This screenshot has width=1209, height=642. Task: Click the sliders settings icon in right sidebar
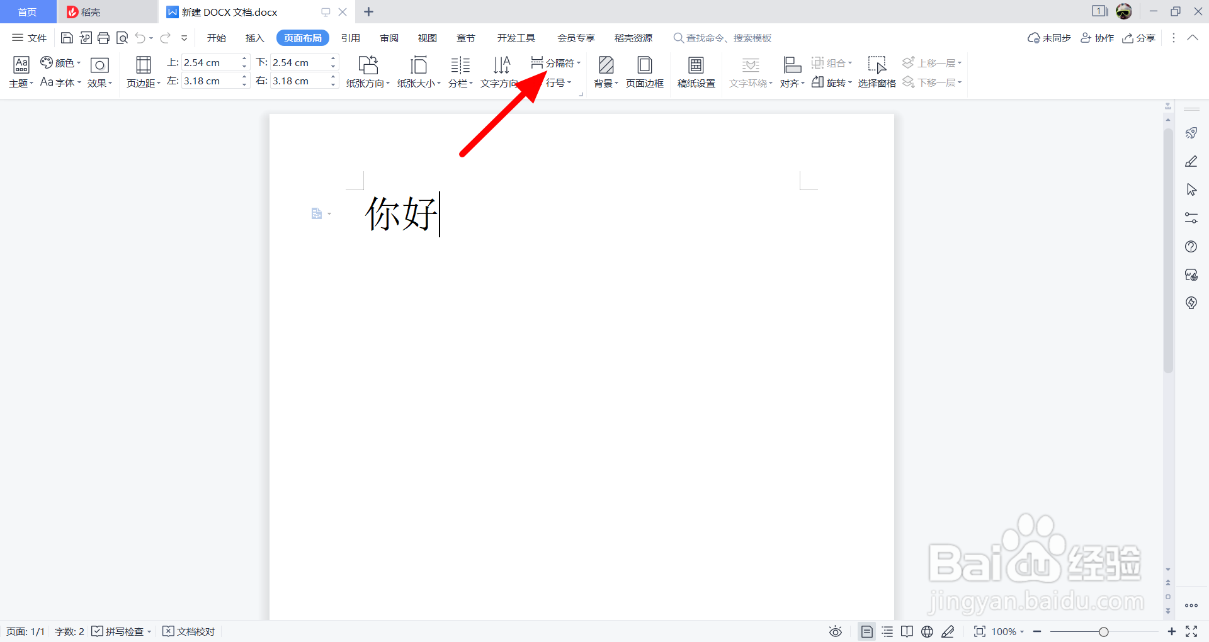[1191, 218]
